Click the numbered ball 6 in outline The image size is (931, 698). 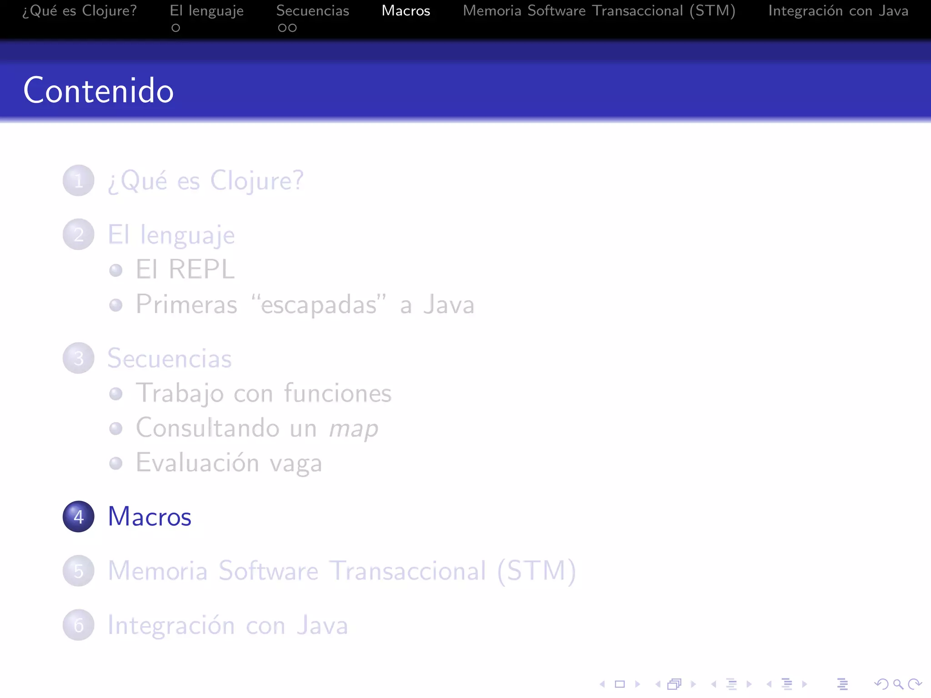tap(79, 625)
